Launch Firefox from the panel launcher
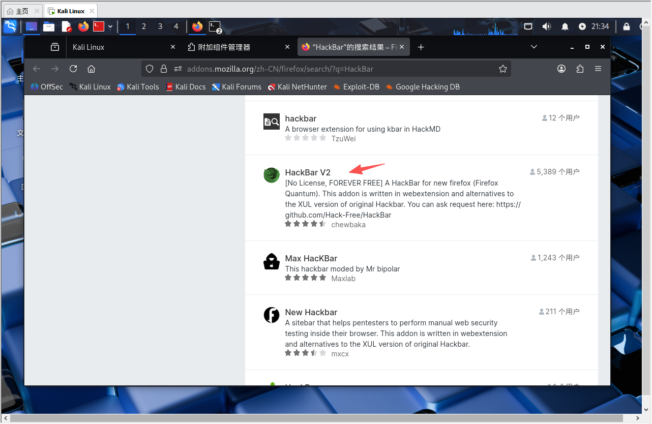Image resolution: width=652 pixels, height=424 pixels. tap(83, 26)
